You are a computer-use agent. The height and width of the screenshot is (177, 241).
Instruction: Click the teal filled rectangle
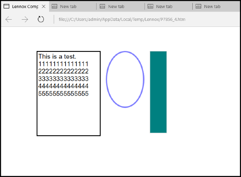click(x=158, y=92)
